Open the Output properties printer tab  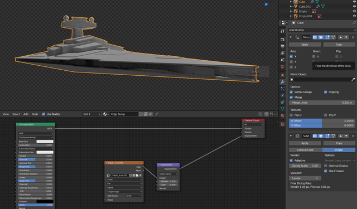coord(282,46)
